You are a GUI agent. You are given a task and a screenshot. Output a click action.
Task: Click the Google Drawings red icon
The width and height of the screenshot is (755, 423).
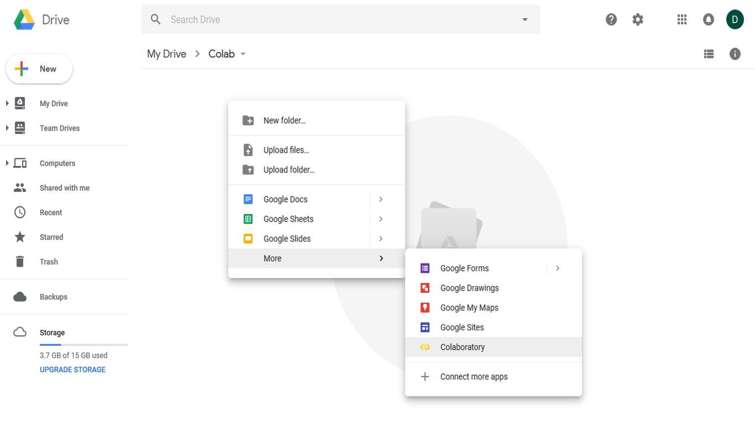pyautogui.click(x=425, y=288)
